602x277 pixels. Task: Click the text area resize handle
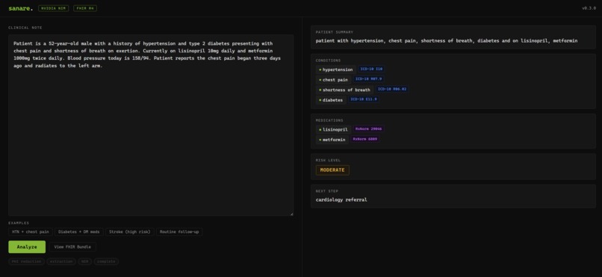291,214
